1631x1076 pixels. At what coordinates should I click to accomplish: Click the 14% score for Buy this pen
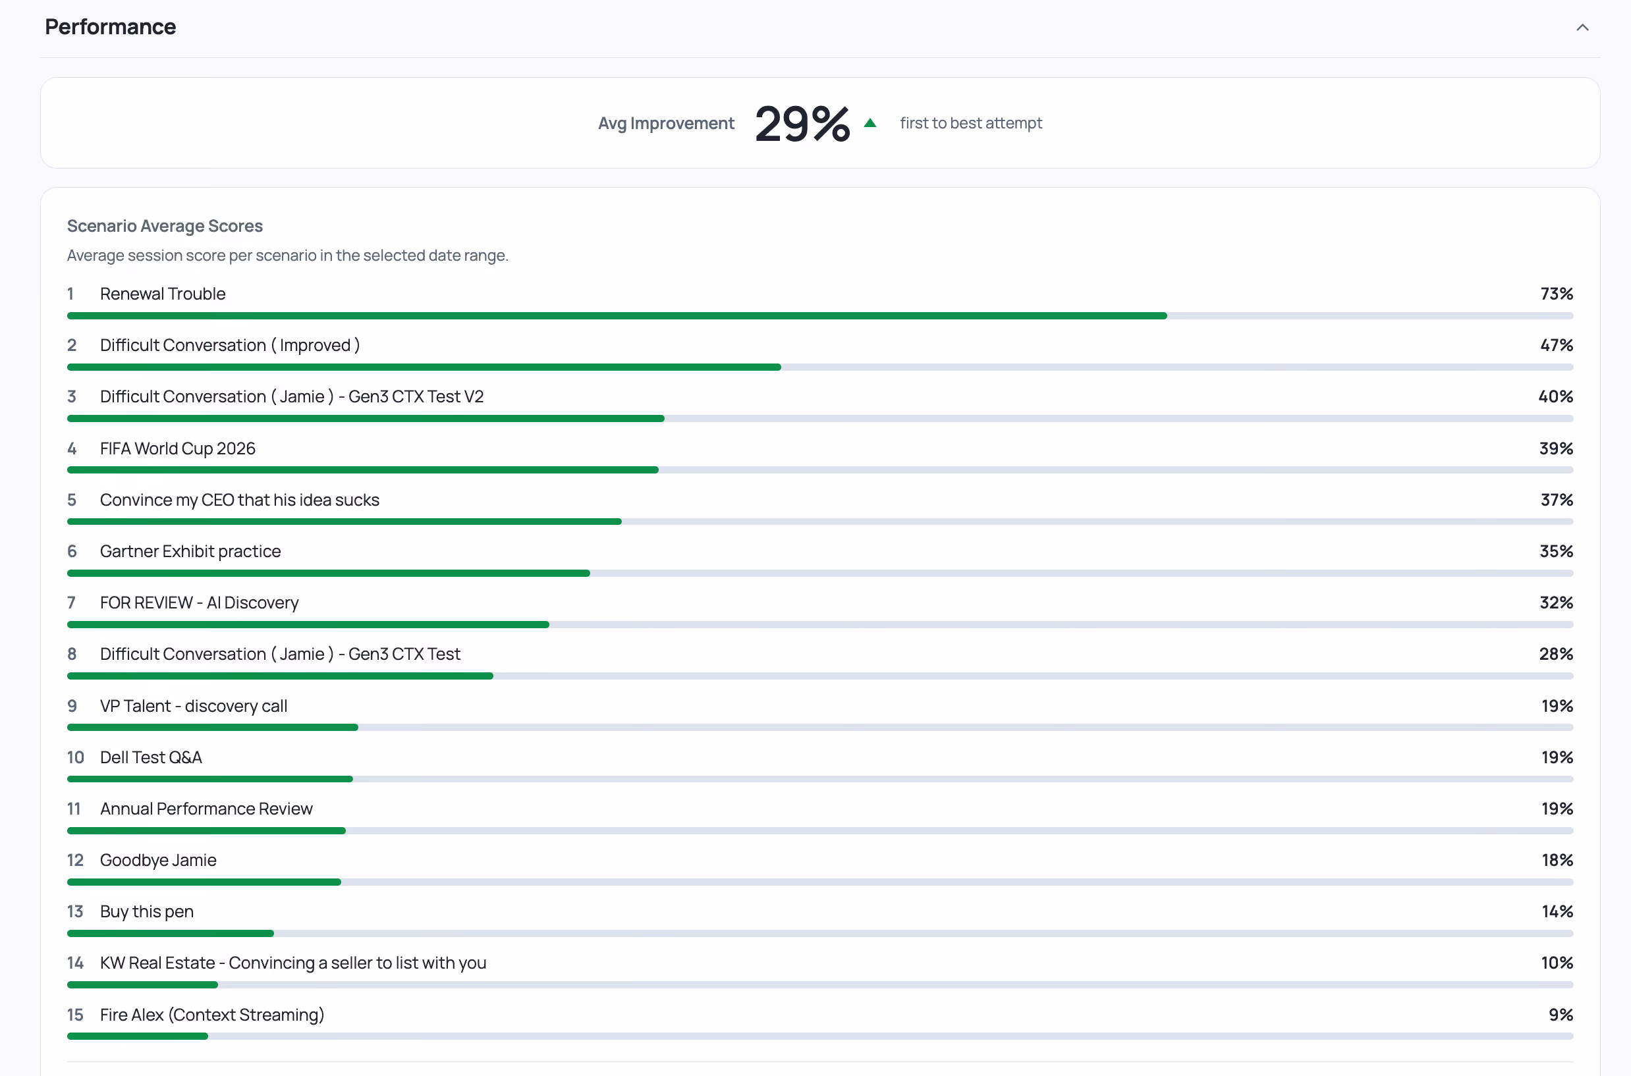tap(1557, 912)
